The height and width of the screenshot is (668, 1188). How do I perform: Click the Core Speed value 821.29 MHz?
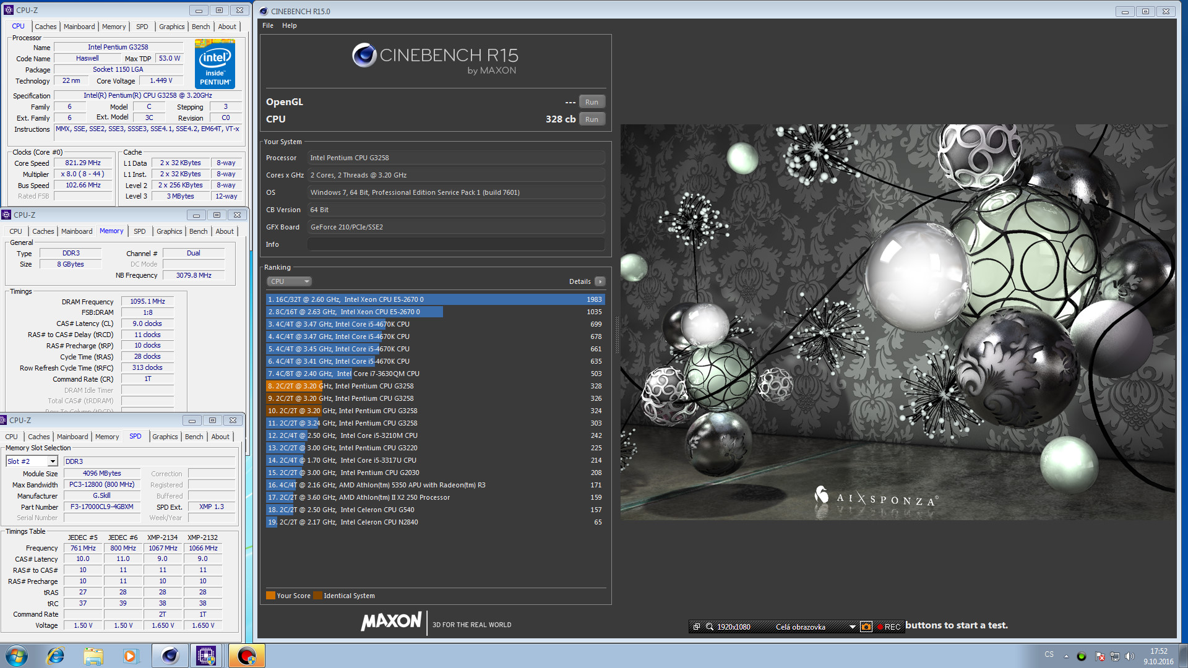click(83, 163)
